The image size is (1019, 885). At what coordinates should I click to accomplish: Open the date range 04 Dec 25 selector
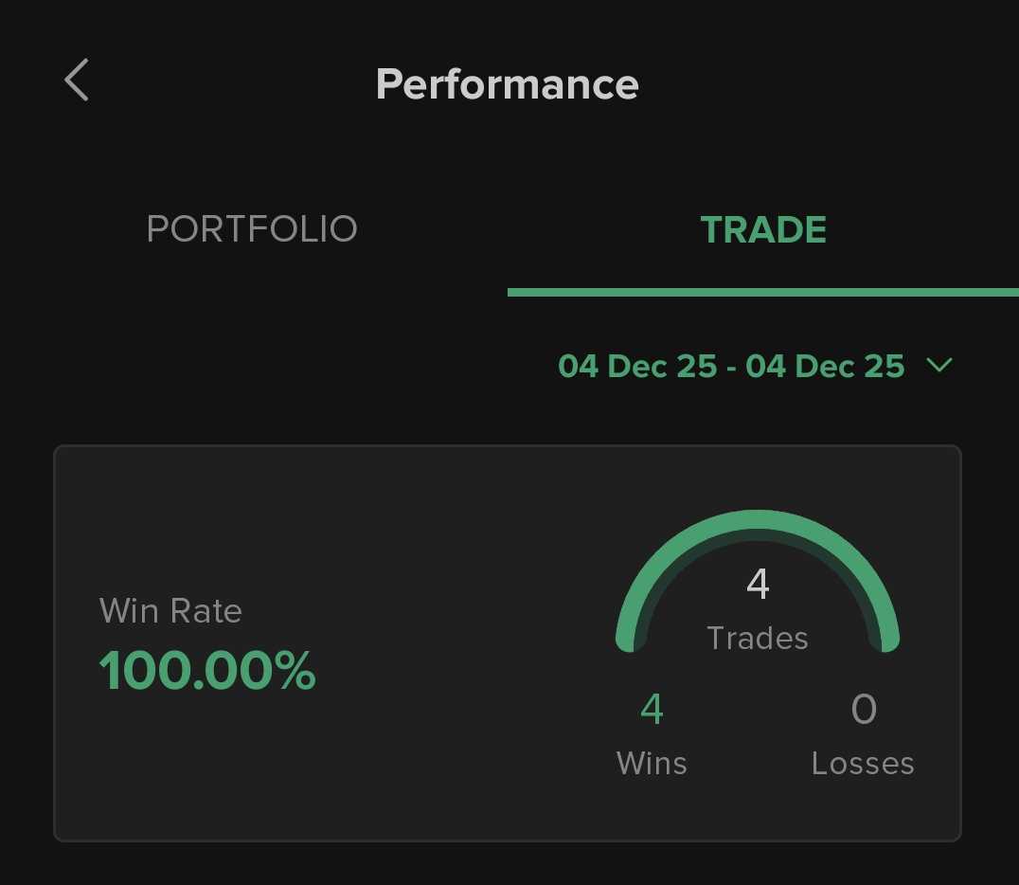pyautogui.click(x=731, y=366)
